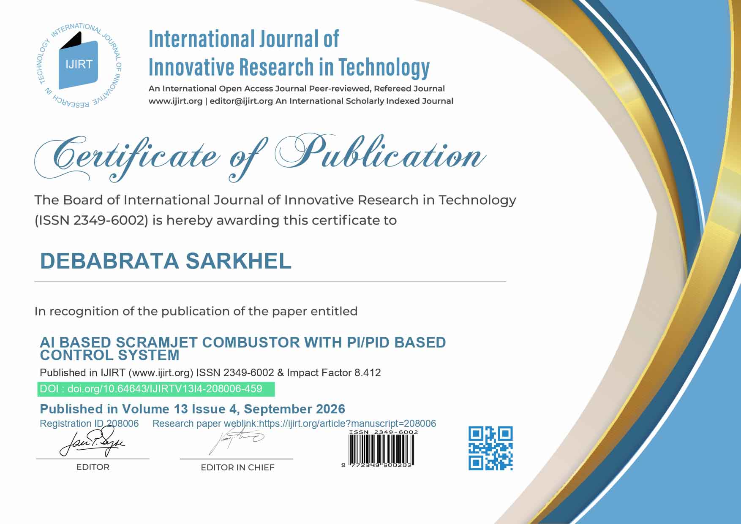The width and height of the screenshot is (741, 524).
Task: Click the '(ISSN 2349-6002) is hereby awarding' line
Action: (x=215, y=220)
